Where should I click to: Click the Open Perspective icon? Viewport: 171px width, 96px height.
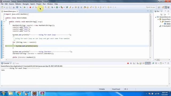[159, 7]
